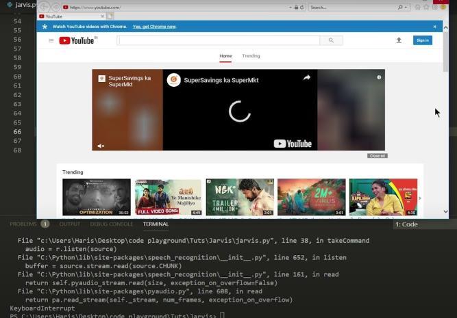Viewport: 457px width, 318px height.
Task: Open the browser Home icon
Action: pos(418,7)
